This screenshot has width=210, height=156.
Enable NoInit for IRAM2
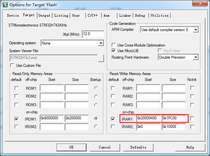point(192,127)
